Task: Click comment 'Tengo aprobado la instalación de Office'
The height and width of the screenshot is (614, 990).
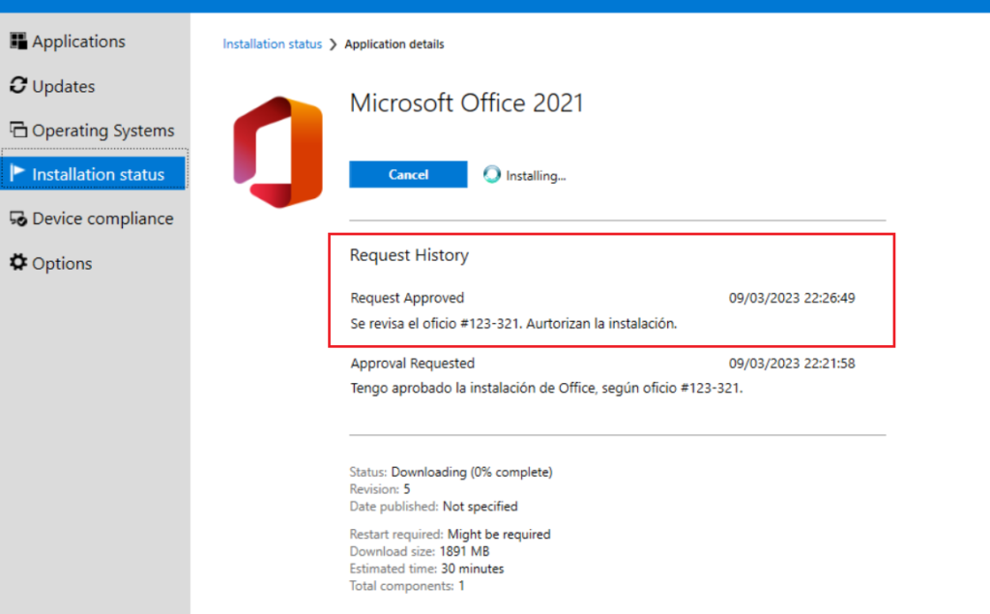Action: tap(546, 388)
